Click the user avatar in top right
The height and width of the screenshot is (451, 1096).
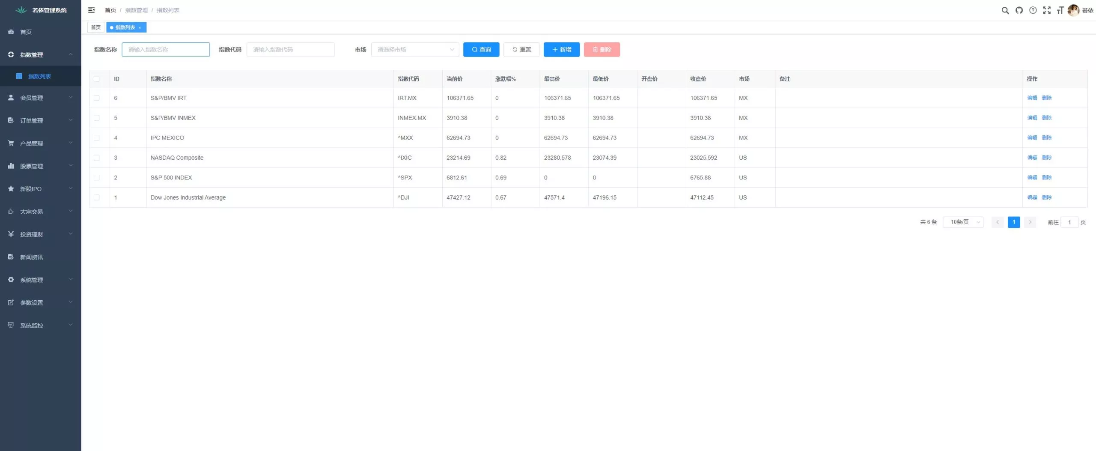point(1073,10)
